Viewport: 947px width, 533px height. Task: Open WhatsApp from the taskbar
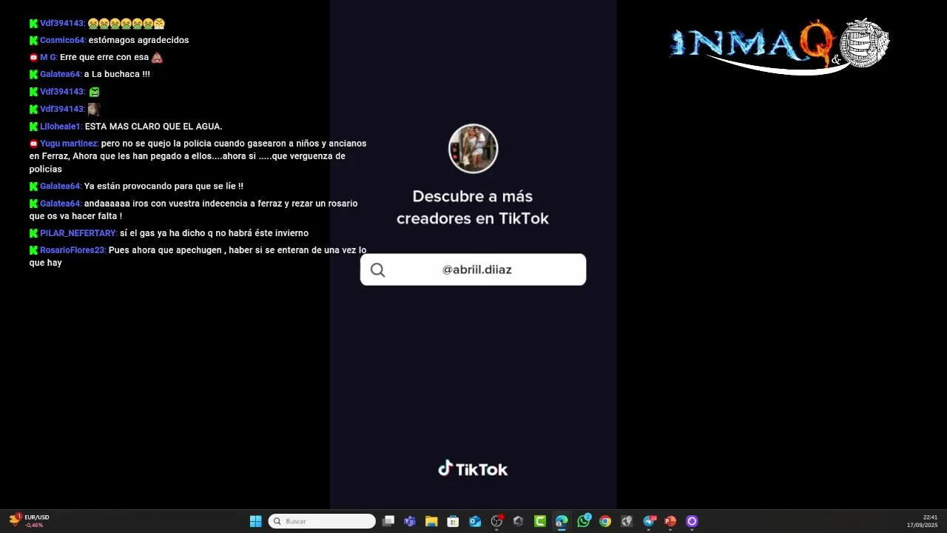point(584,521)
